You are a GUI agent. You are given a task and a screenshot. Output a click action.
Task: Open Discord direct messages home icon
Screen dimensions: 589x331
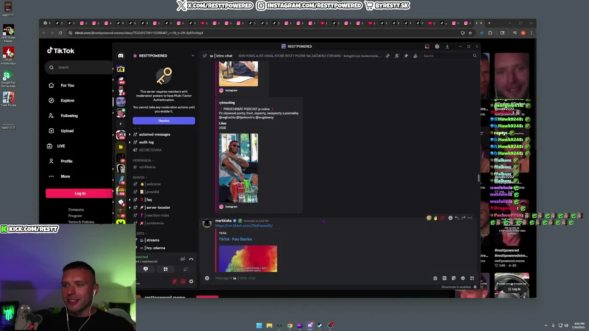(121, 56)
